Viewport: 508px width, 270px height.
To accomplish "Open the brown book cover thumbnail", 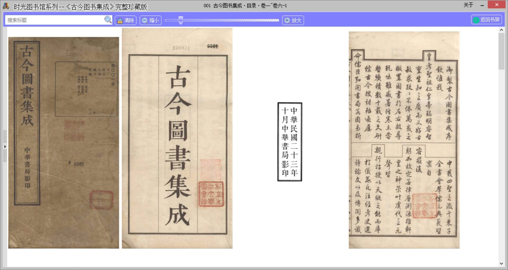I will pos(63,143).
